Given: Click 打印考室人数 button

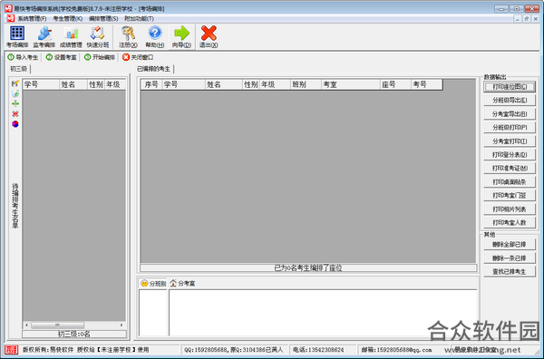Looking at the screenshot, I should click(x=510, y=223).
